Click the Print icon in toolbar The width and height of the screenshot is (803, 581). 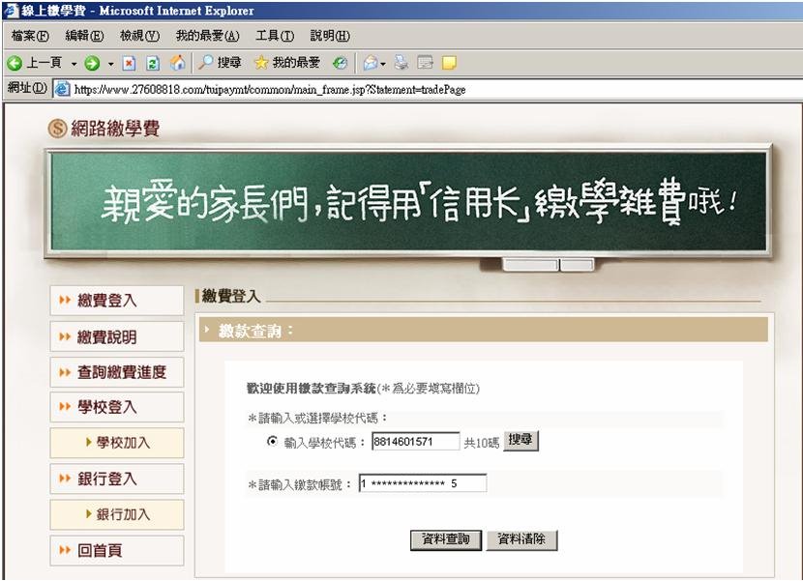pos(401,63)
